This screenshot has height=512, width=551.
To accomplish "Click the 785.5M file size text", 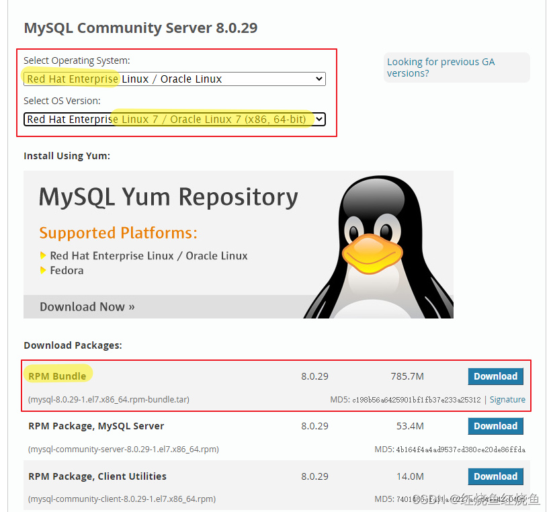I will [407, 376].
